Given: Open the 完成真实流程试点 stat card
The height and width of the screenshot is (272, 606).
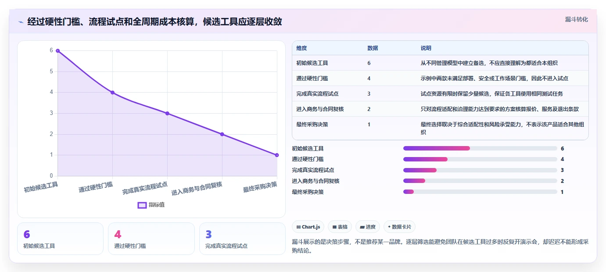Looking at the screenshot, I should click(242, 239).
